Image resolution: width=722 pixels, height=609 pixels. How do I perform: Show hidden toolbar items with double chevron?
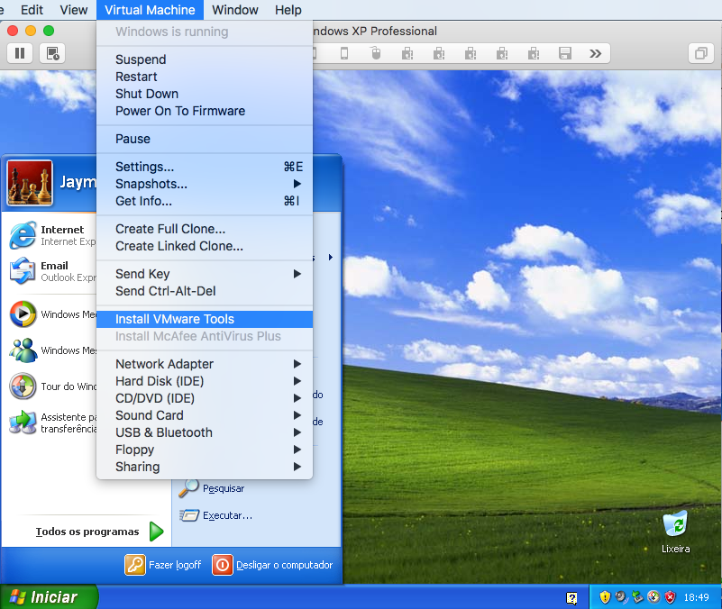[x=595, y=53]
